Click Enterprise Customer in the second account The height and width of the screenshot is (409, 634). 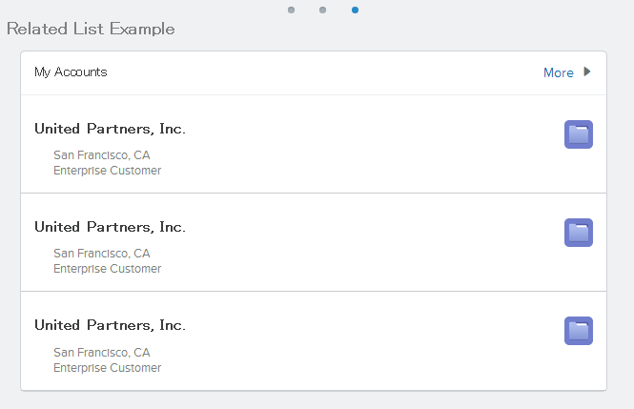pos(107,269)
